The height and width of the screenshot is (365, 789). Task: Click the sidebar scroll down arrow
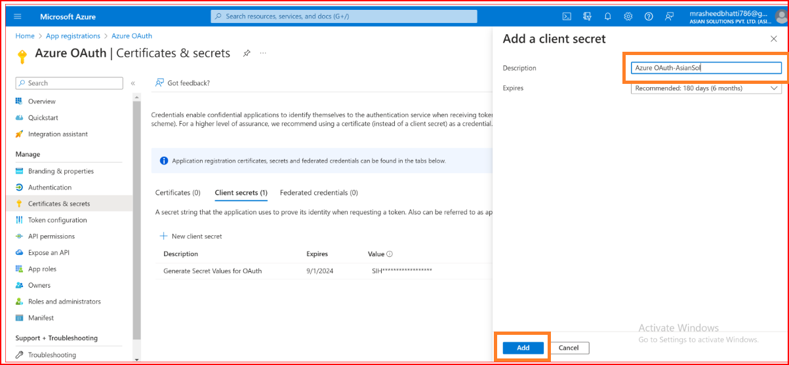point(137,360)
